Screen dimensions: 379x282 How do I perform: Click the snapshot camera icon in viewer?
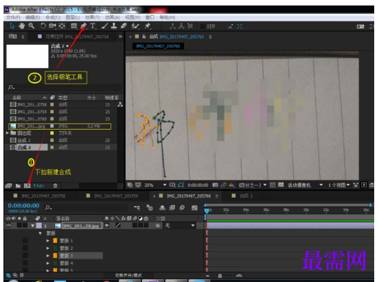215,185
